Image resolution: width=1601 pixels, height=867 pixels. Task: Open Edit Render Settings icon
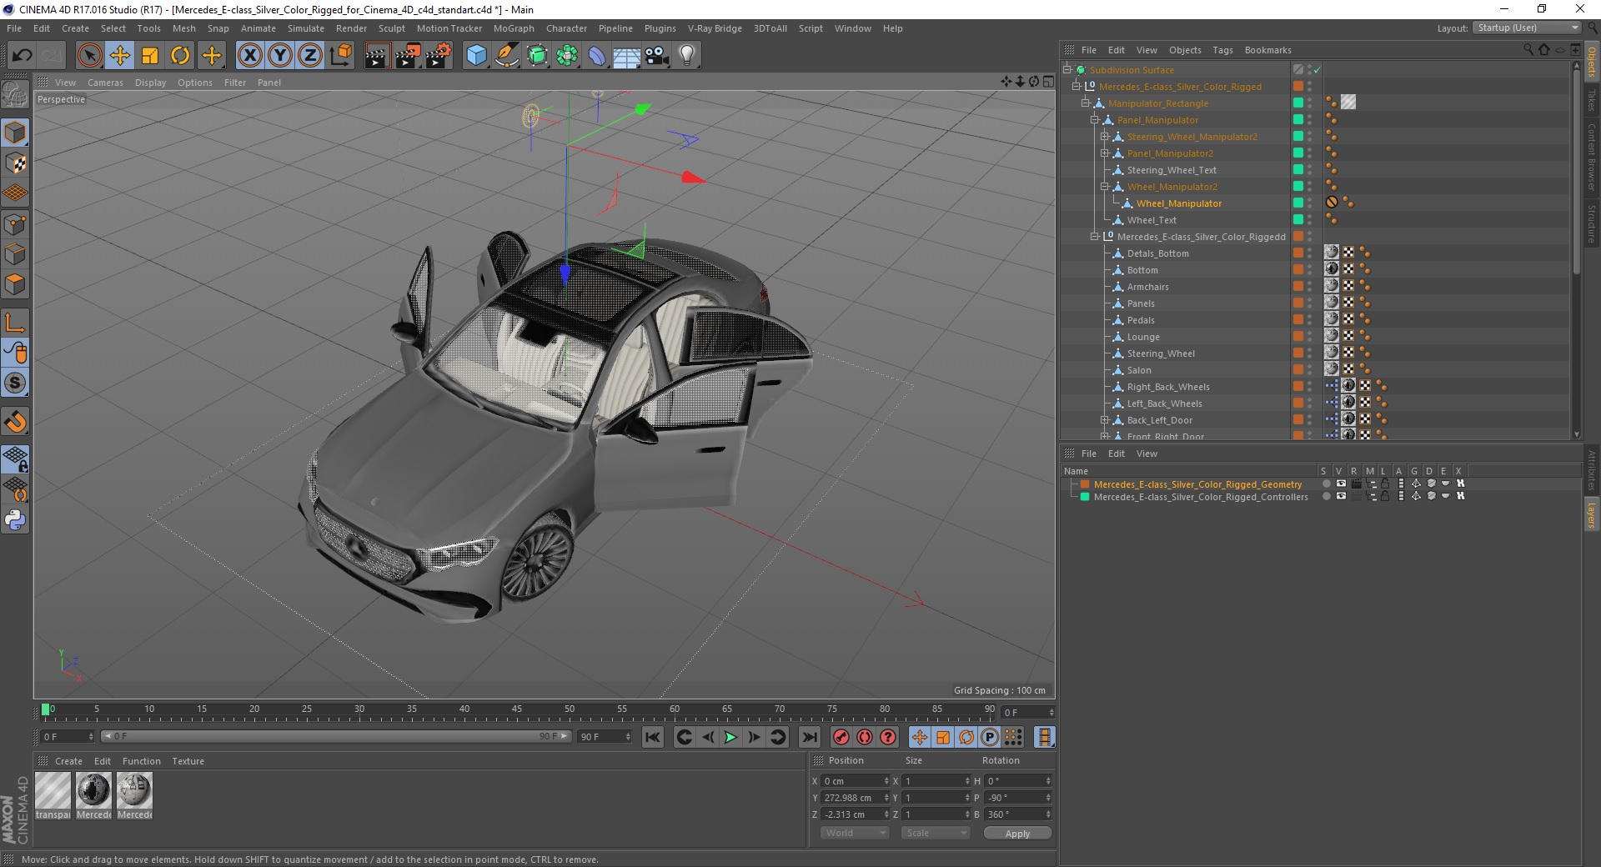438,56
